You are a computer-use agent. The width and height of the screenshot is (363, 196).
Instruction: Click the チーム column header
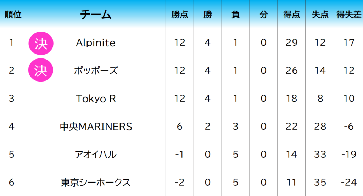coord(96,15)
